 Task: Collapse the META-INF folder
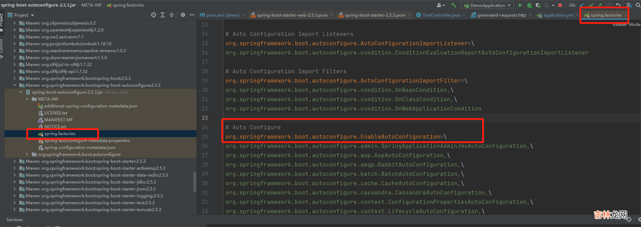(x=27, y=99)
